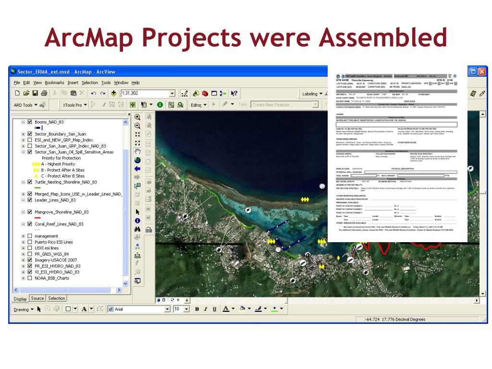Open ArcToolbox with the red toolbox icon

click(x=205, y=94)
